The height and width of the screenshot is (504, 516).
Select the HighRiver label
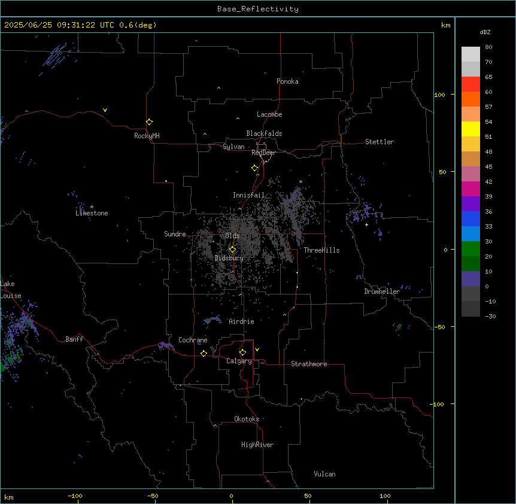pyautogui.click(x=257, y=445)
